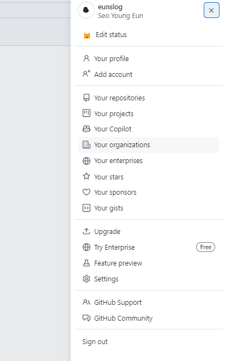Image resolution: width=226 pixels, height=361 pixels.
Task: Click the building icon for organizations
Action: pyautogui.click(x=86, y=145)
